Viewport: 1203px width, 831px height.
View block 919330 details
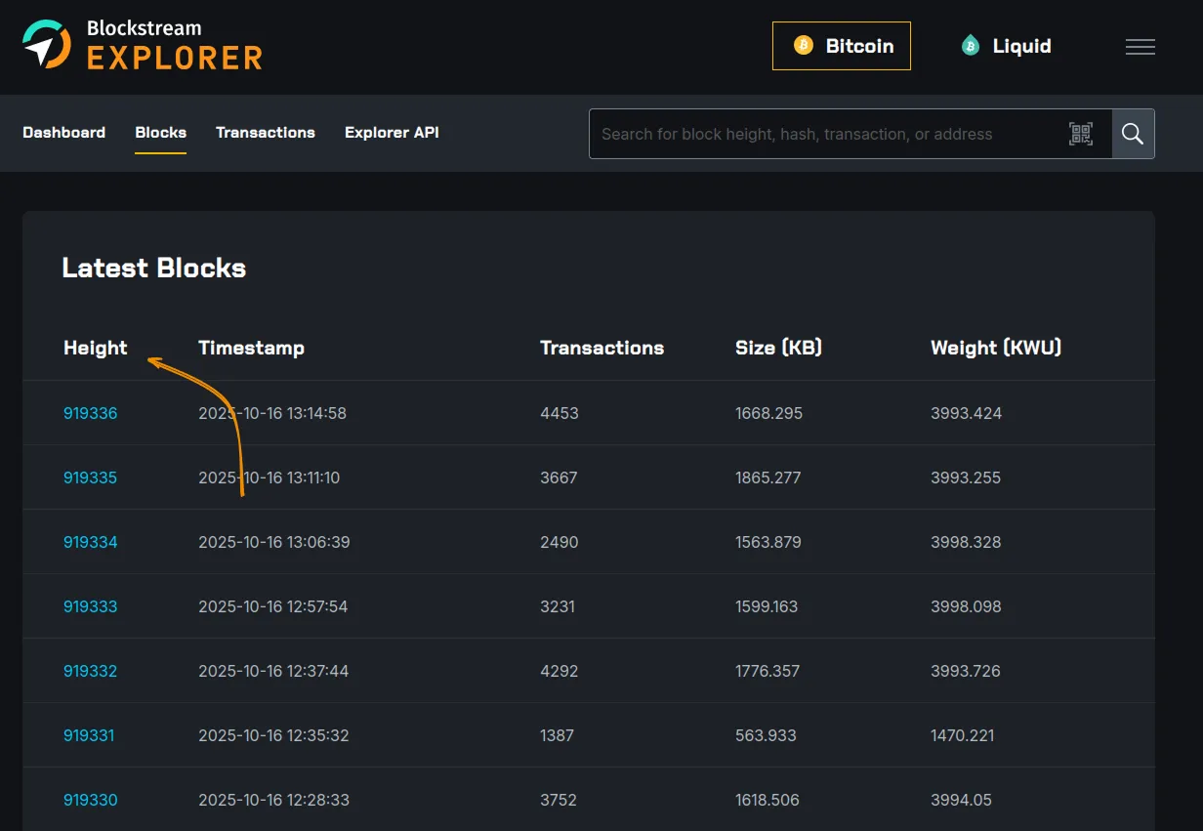tap(90, 800)
